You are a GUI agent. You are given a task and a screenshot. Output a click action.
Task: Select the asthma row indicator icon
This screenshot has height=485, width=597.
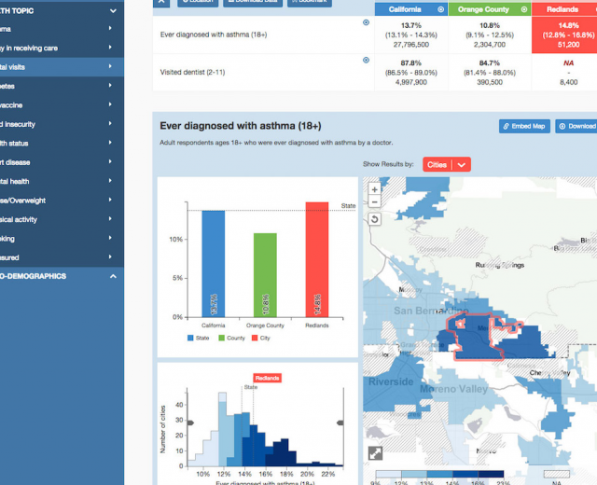[366, 22]
